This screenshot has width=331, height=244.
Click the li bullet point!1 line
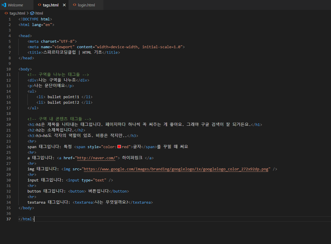pyautogui.click(x=64, y=97)
